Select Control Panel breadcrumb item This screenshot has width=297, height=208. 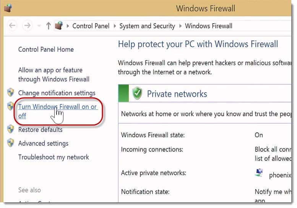[x=91, y=26]
